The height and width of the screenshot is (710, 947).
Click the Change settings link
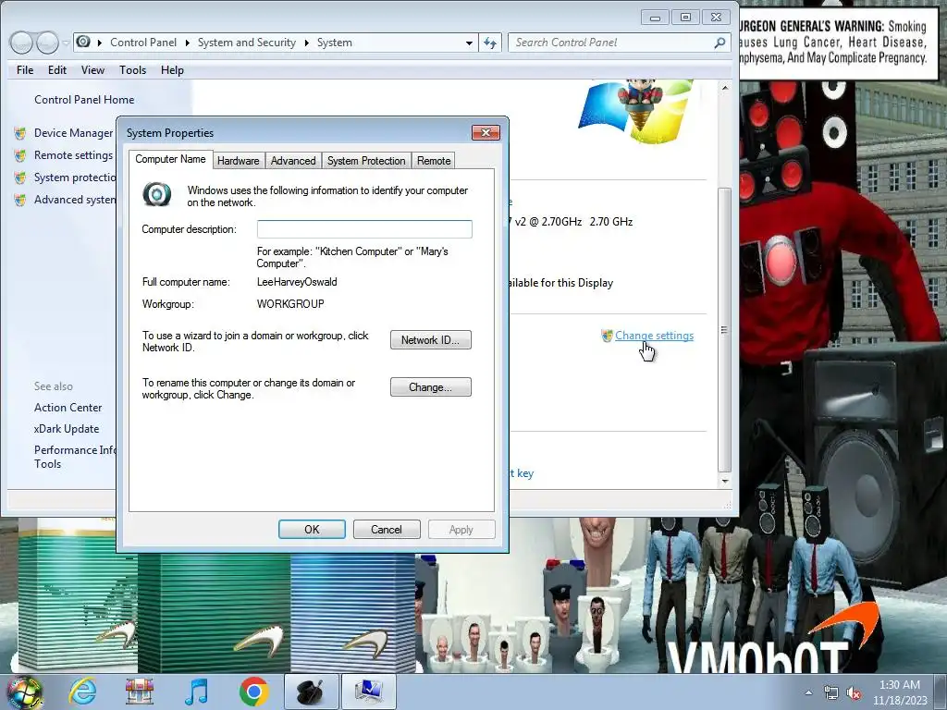point(654,336)
